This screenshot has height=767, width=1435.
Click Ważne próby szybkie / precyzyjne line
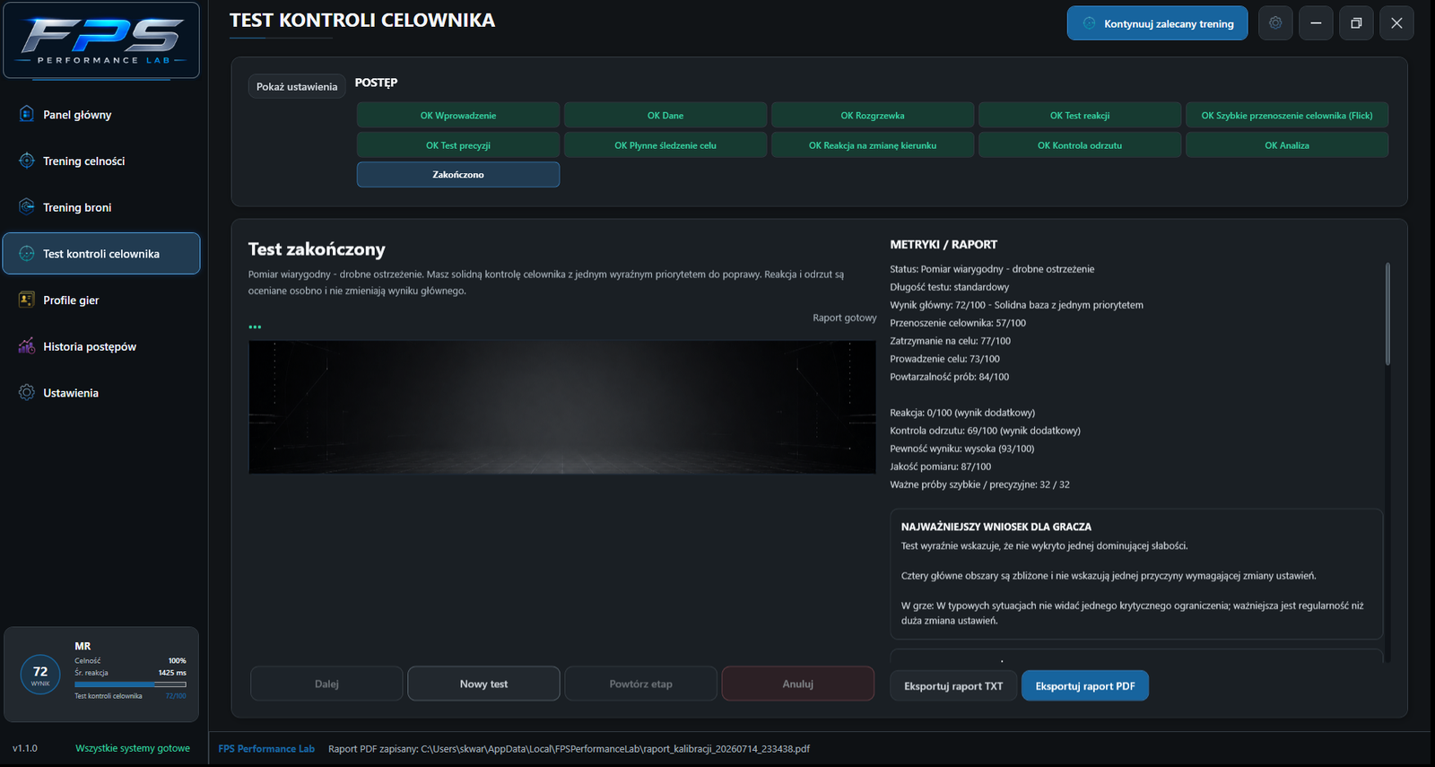tap(979, 484)
